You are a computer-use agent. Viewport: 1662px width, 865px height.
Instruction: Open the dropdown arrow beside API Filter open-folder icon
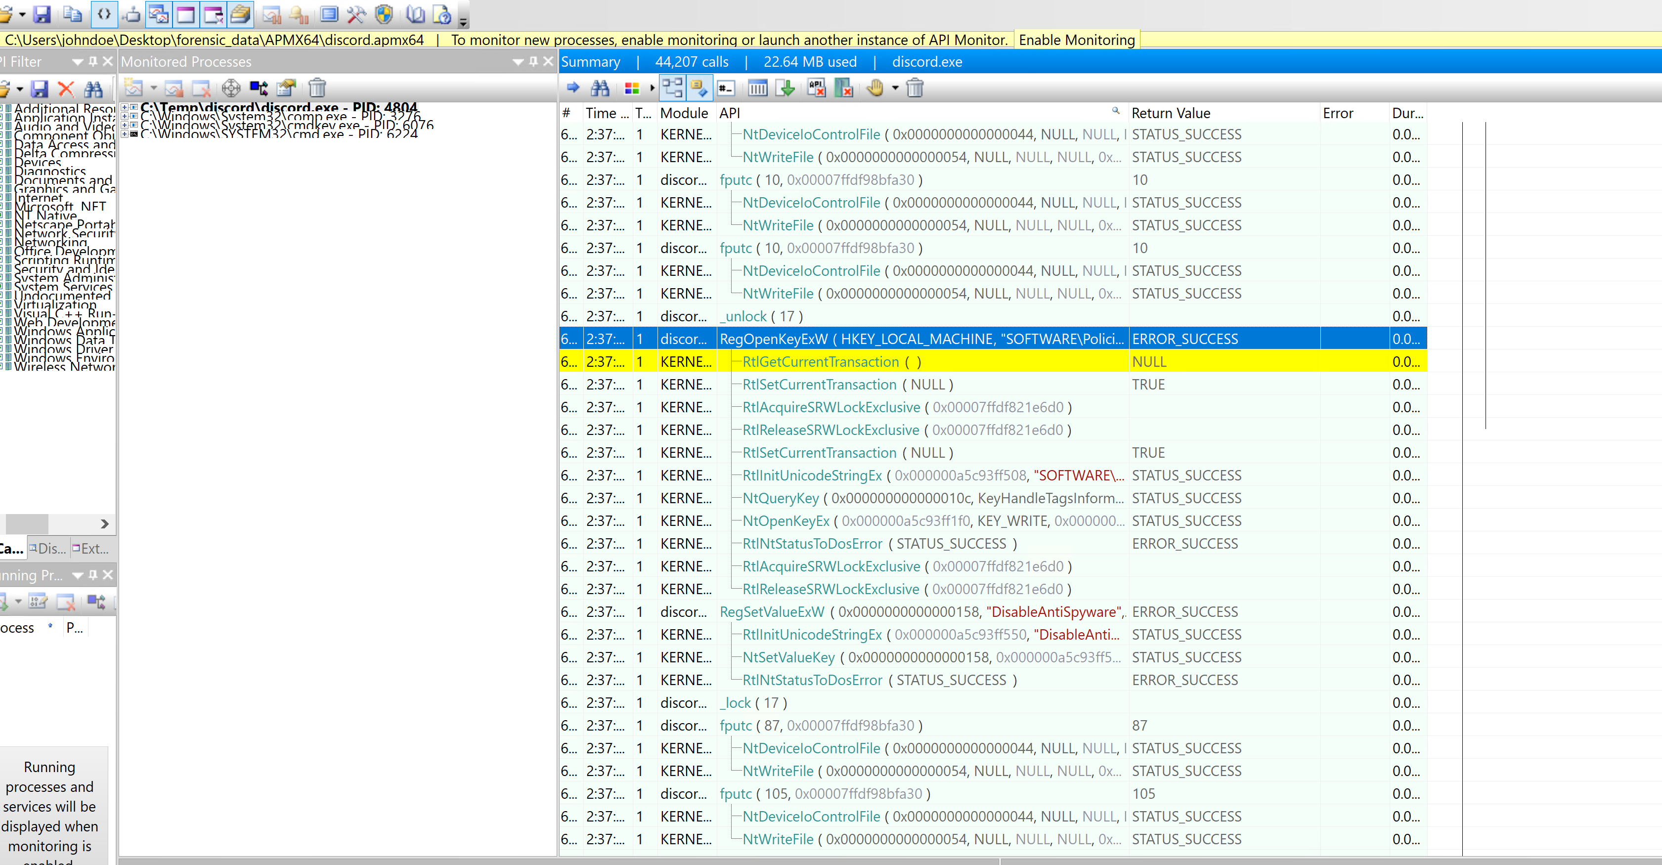20,89
